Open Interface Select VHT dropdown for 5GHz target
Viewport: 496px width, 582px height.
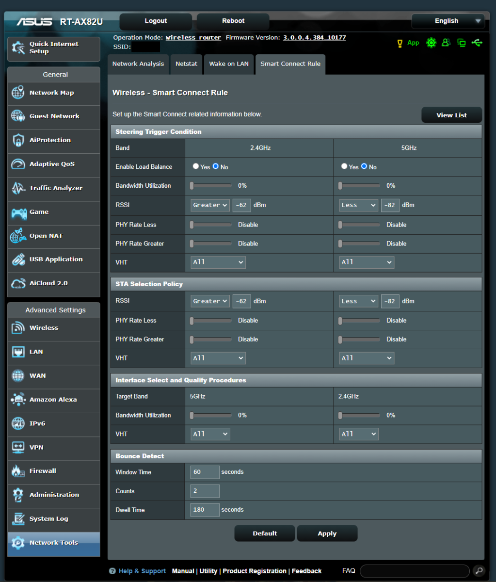(x=210, y=434)
